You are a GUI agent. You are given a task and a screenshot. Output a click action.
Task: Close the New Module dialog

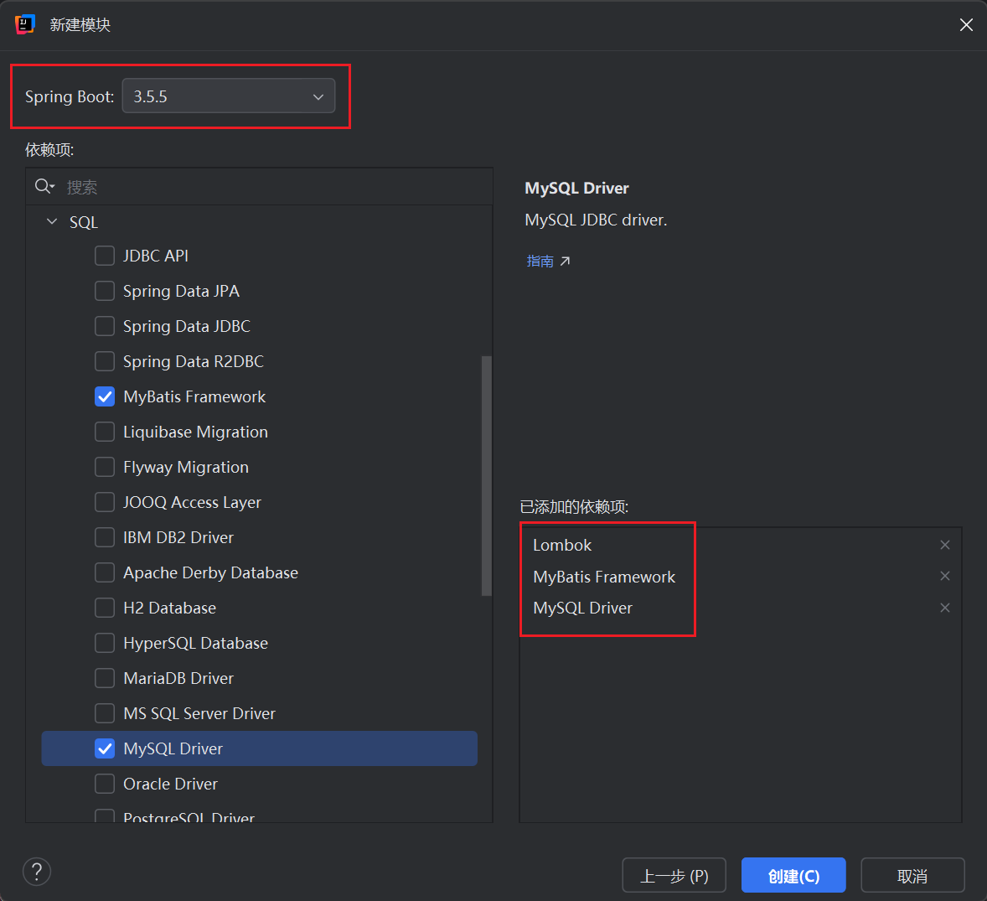tap(966, 24)
